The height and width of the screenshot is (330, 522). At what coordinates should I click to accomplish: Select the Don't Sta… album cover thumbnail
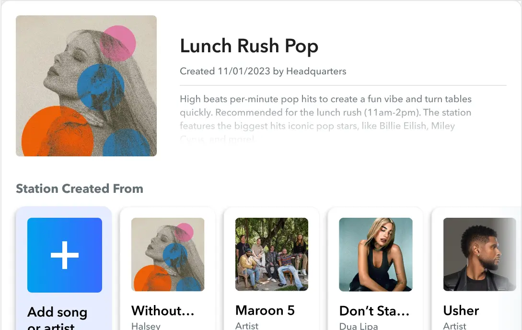click(376, 255)
